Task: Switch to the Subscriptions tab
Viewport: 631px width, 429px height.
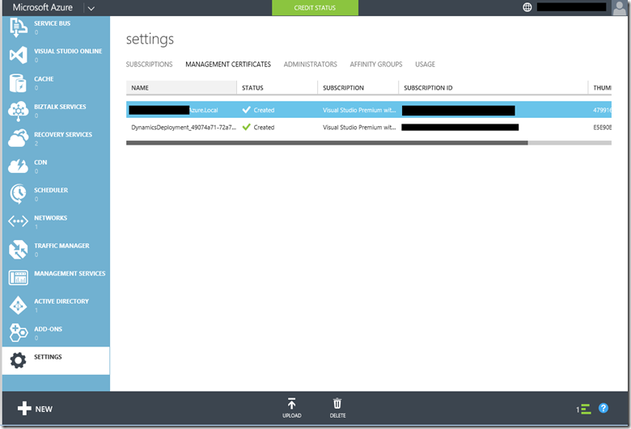Action: (x=149, y=65)
